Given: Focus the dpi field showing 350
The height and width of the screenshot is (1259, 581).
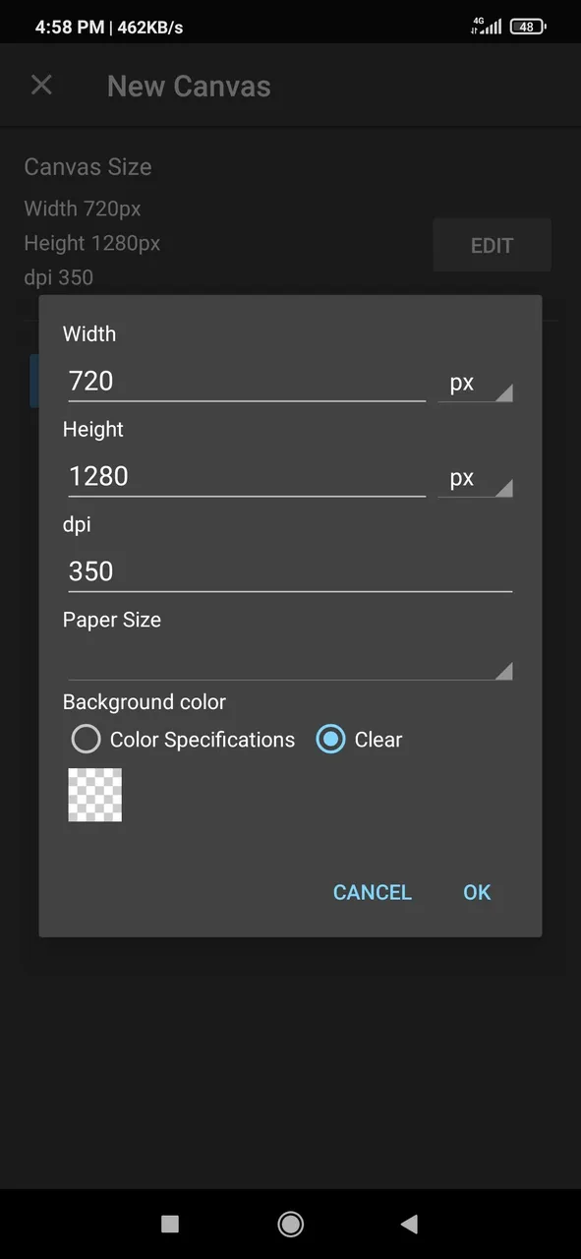Looking at the screenshot, I should tap(290, 571).
